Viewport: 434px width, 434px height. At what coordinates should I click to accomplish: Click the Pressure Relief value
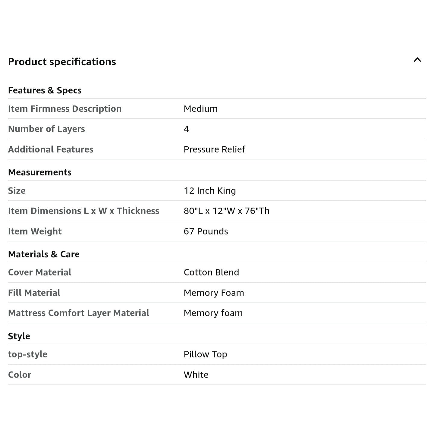(x=214, y=149)
